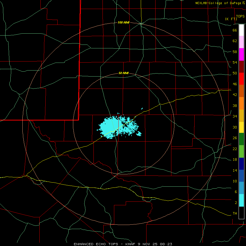Viewport: 246px width, 246px height.
Task: Pick the dark green legend swatch
Action: click(241, 139)
